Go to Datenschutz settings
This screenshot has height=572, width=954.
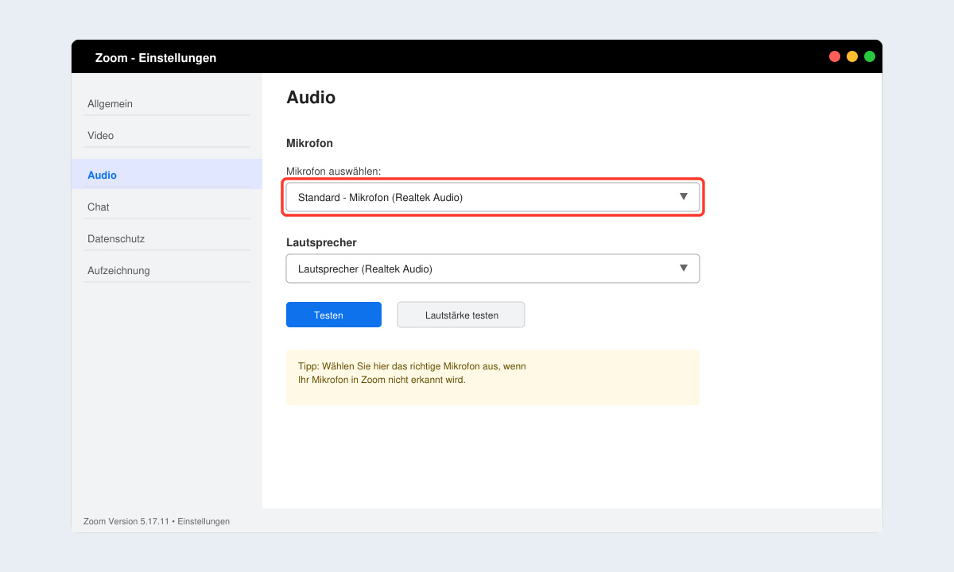pos(167,239)
